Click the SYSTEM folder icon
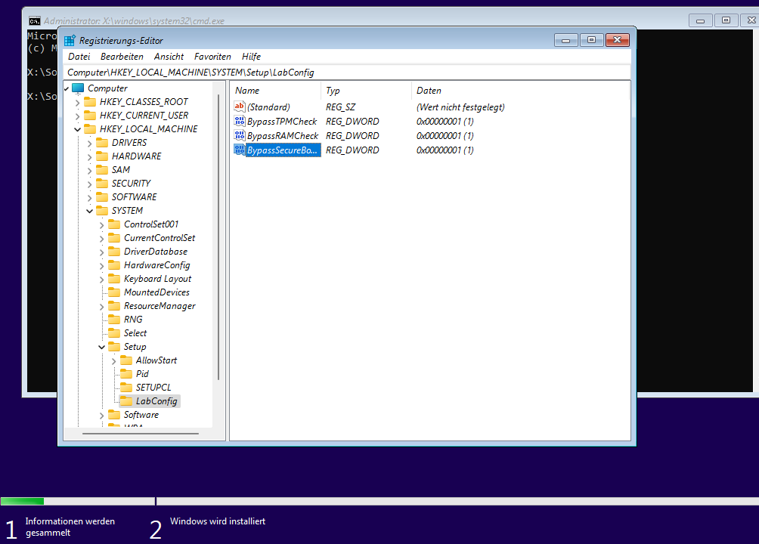Viewport: 759px width, 544px height. pyautogui.click(x=102, y=210)
